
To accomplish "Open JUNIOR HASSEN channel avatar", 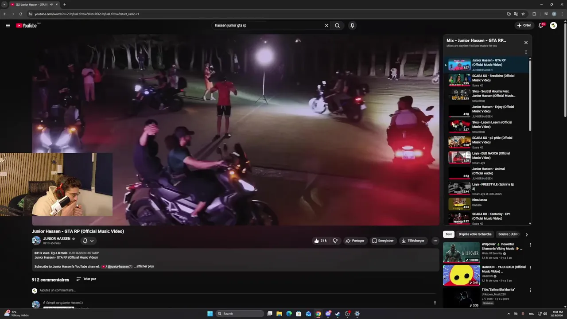I will pyautogui.click(x=36, y=241).
